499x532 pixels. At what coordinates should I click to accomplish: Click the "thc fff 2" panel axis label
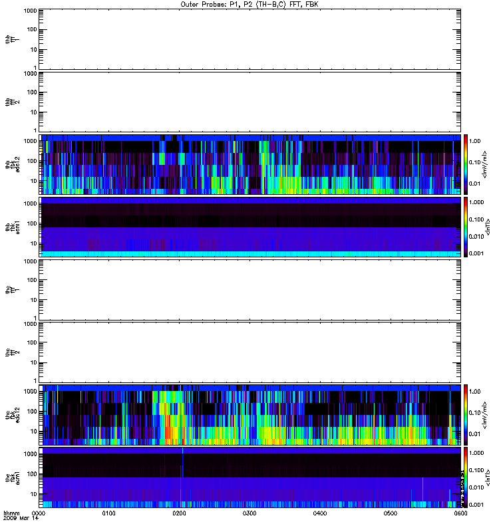click(x=13, y=352)
